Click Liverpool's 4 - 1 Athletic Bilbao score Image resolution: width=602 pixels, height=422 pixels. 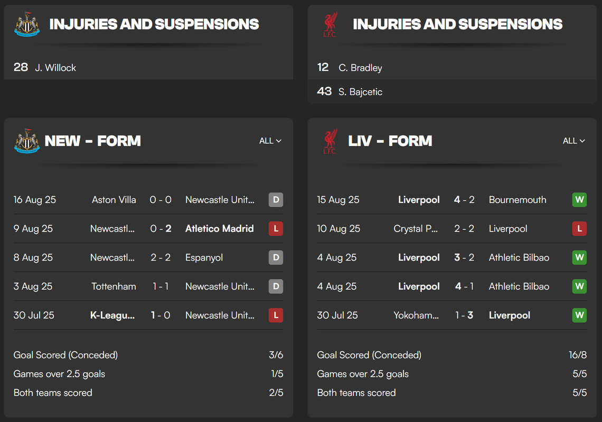point(464,286)
